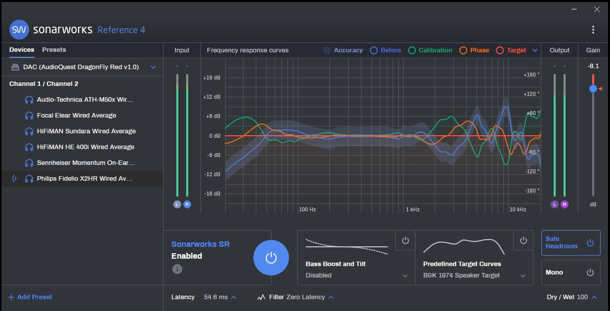Open the three-dot options menu

tap(593, 30)
